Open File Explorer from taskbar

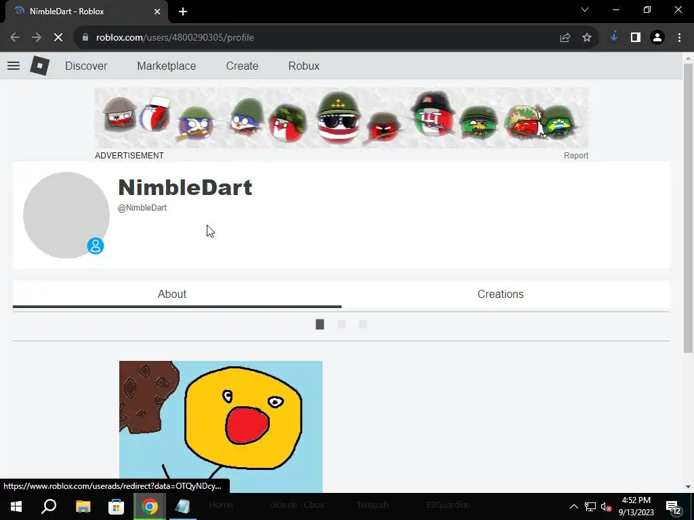[x=83, y=506]
